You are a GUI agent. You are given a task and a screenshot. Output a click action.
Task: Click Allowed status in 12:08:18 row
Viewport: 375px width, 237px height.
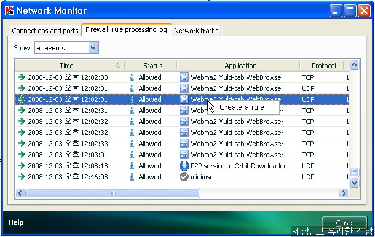pos(150,166)
